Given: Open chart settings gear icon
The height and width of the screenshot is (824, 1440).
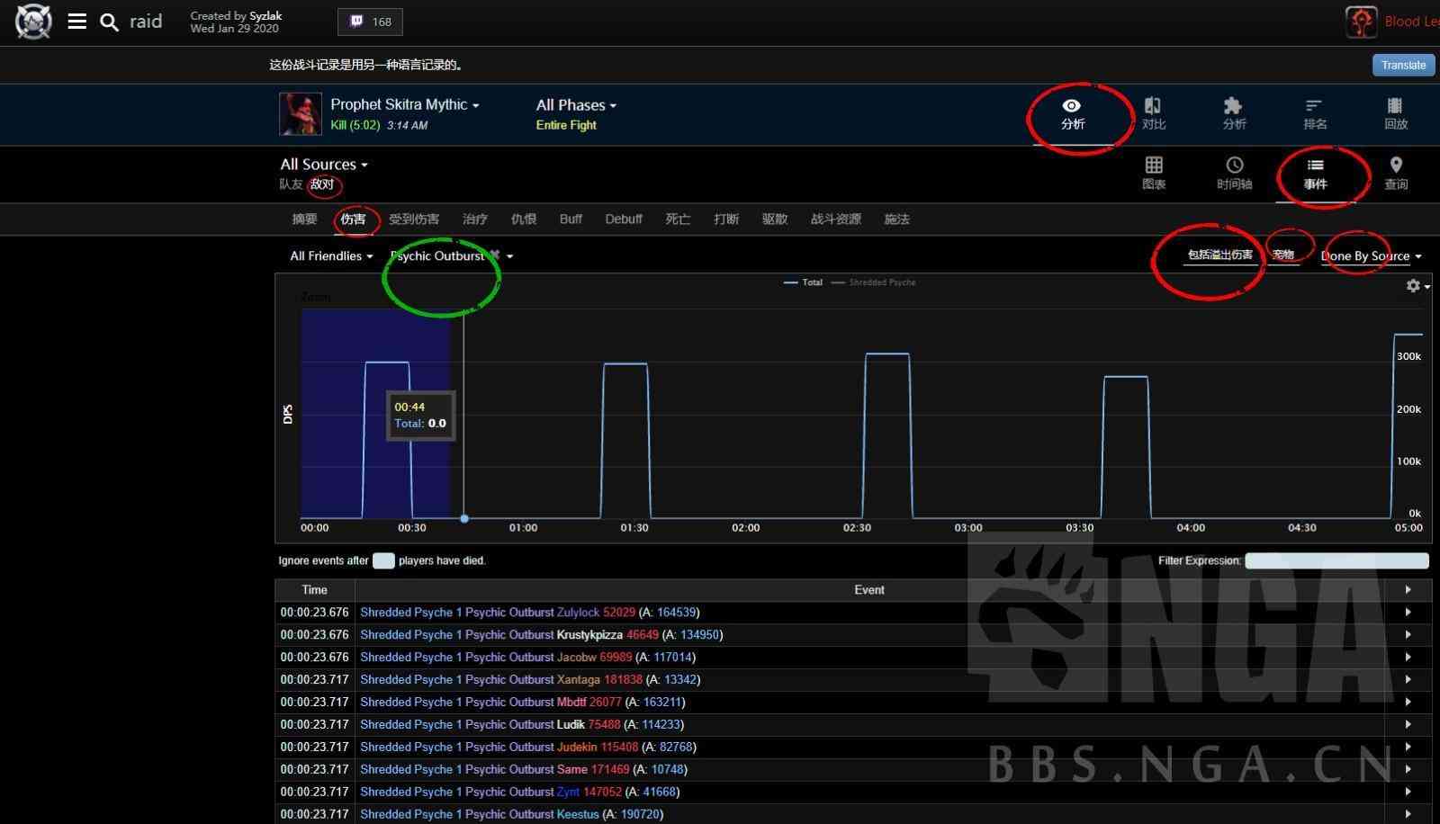Looking at the screenshot, I should pos(1414,285).
